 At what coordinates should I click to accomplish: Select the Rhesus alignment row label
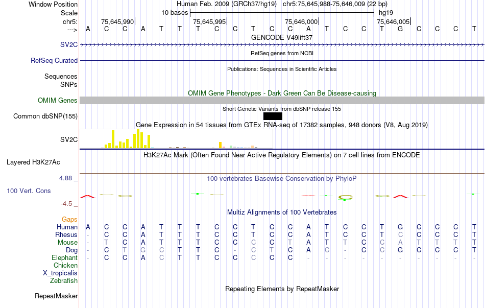coord(66,234)
